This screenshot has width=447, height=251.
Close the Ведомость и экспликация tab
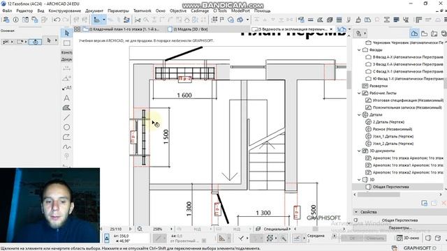click(331, 29)
